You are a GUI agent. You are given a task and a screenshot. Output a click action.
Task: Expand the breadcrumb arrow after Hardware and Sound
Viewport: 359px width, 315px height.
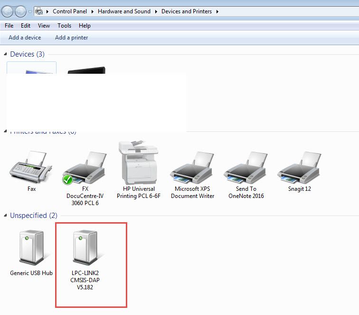tap(156, 11)
